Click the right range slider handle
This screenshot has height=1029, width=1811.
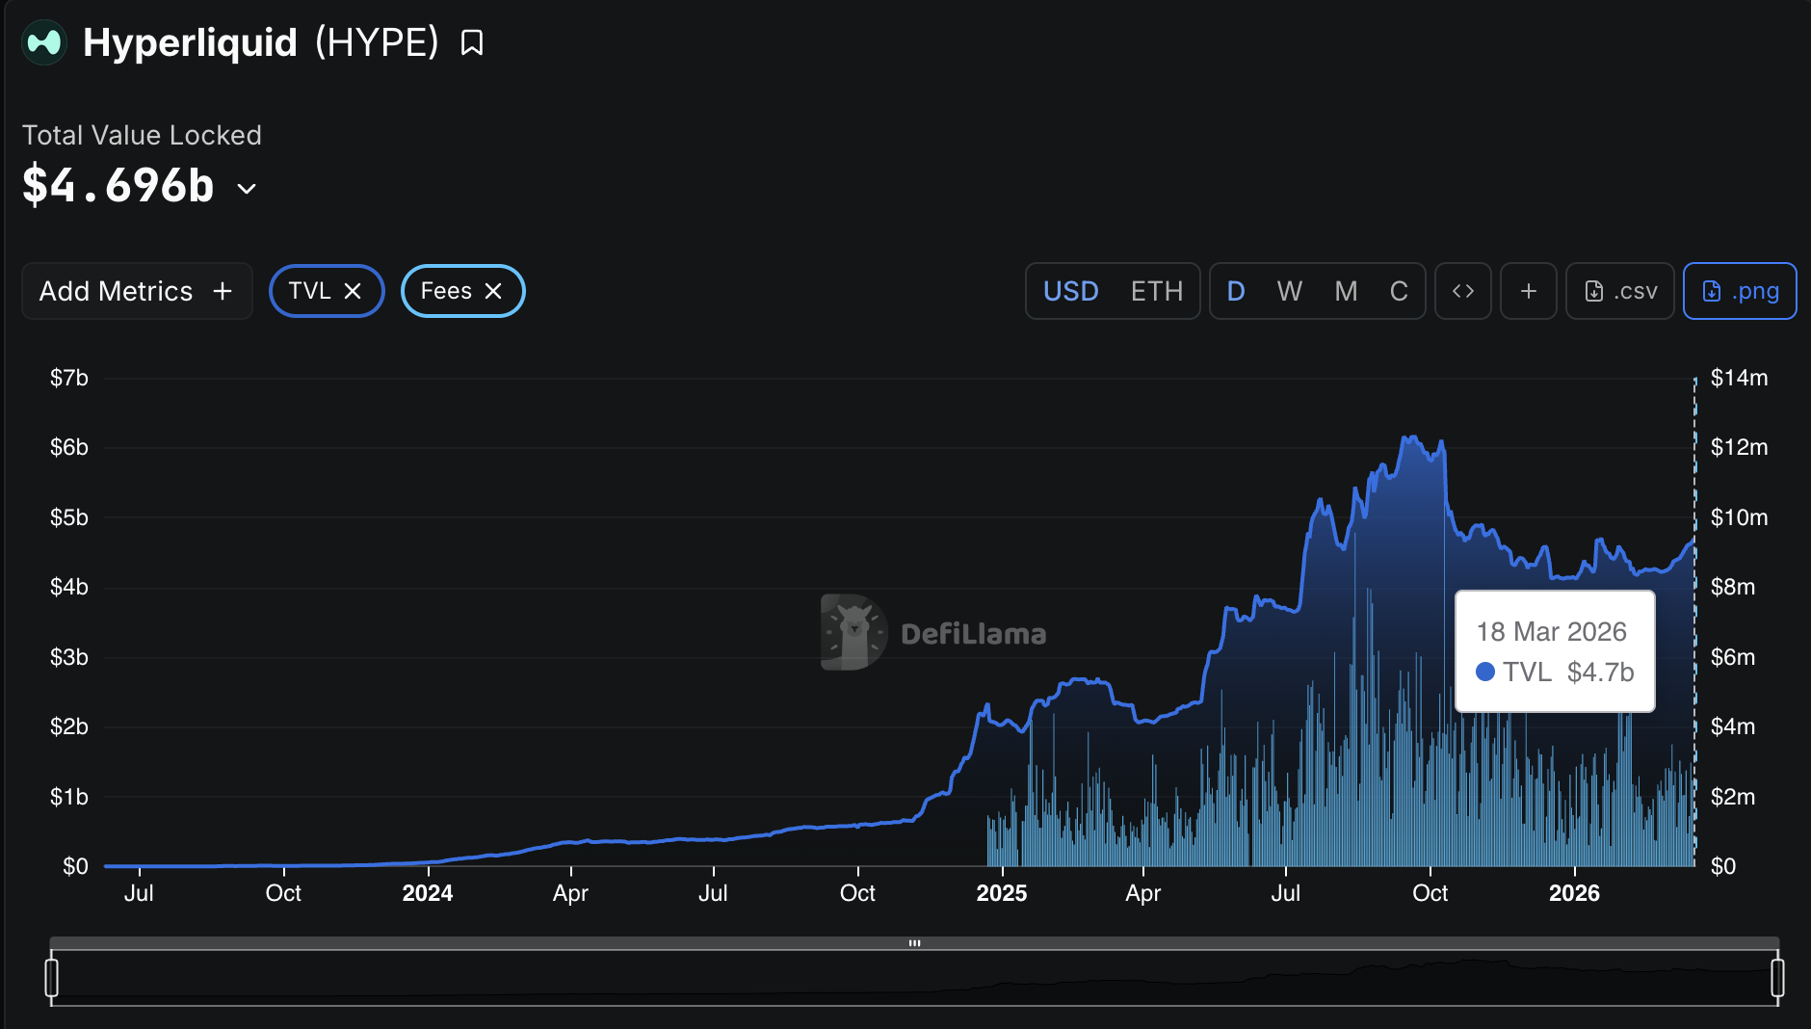pos(1777,977)
